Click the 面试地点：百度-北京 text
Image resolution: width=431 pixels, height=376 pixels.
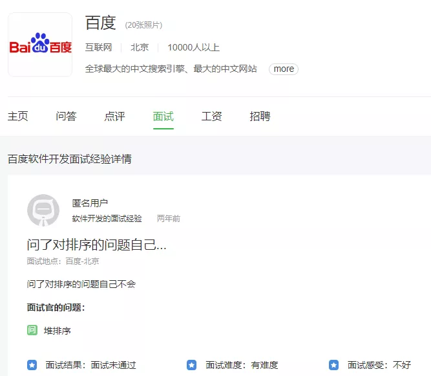pyautogui.click(x=63, y=261)
